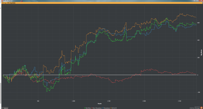This screenshot has height=109, width=203.
Task: Close the Results Graph window
Action: click(201, 1)
